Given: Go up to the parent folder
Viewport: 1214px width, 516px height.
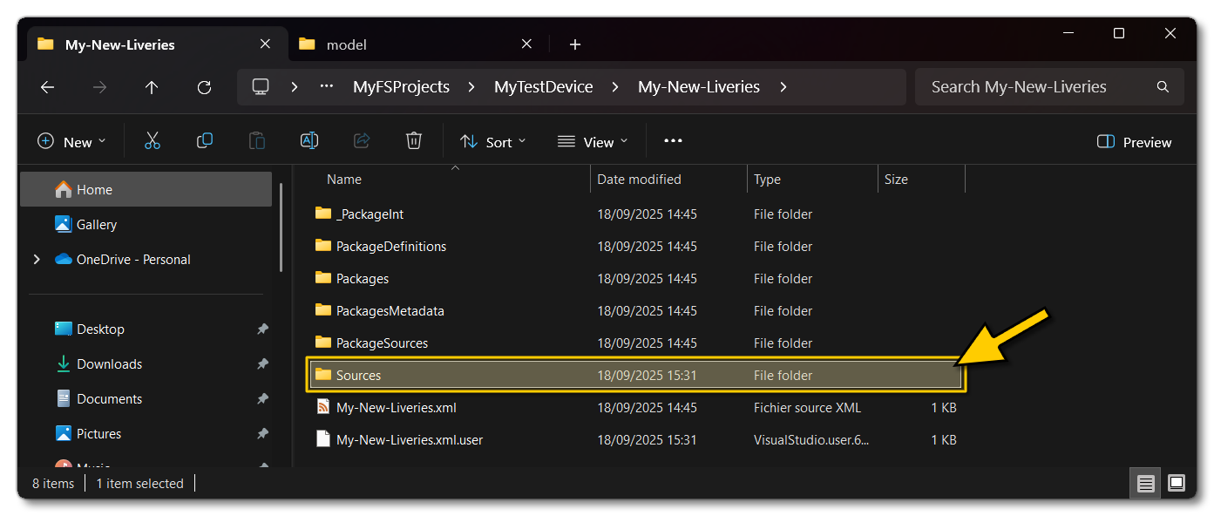Looking at the screenshot, I should 152,86.
